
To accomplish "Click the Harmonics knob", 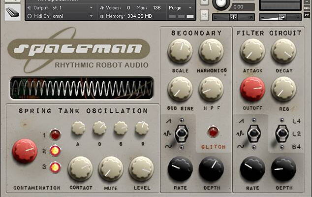I will click(211, 51).
